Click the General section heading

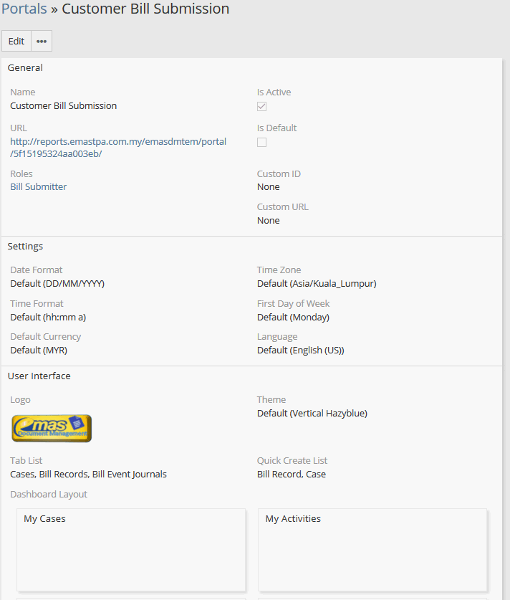click(x=25, y=67)
